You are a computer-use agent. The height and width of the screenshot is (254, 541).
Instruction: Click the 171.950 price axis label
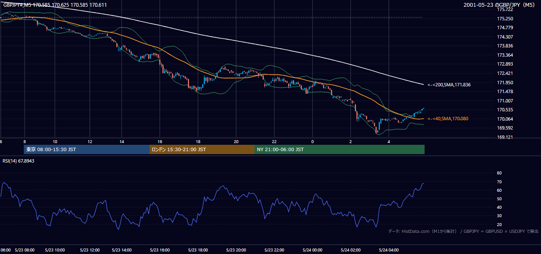[x=505, y=83]
